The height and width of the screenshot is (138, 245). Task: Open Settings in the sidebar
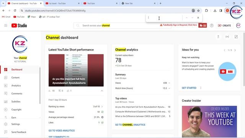coord(20,124)
